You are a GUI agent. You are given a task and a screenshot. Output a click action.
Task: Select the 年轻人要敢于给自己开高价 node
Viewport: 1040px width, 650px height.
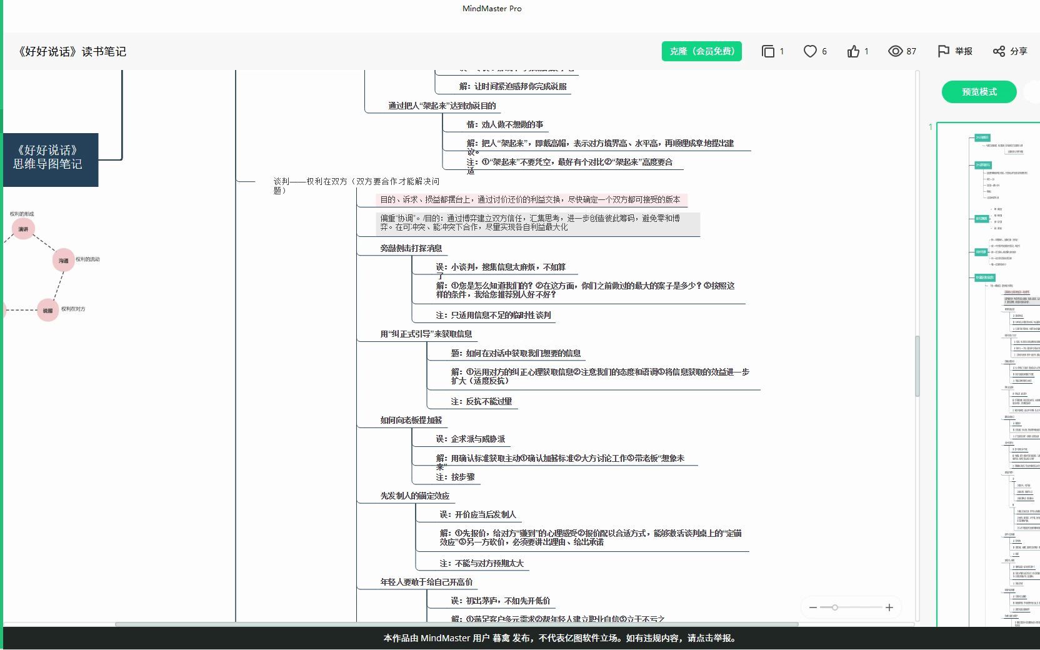click(426, 582)
